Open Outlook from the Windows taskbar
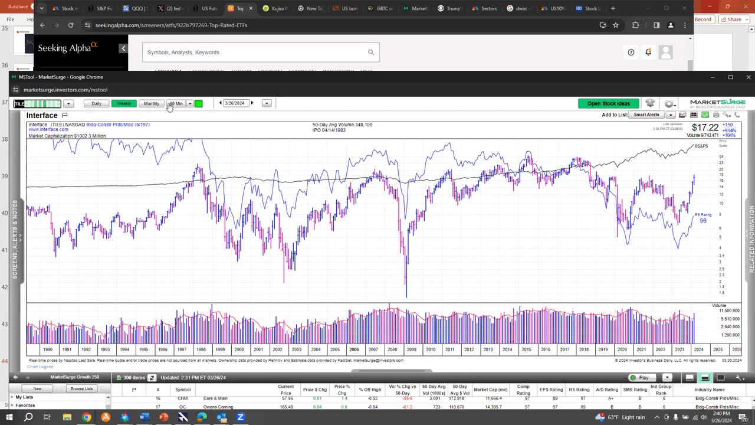 pos(221,417)
